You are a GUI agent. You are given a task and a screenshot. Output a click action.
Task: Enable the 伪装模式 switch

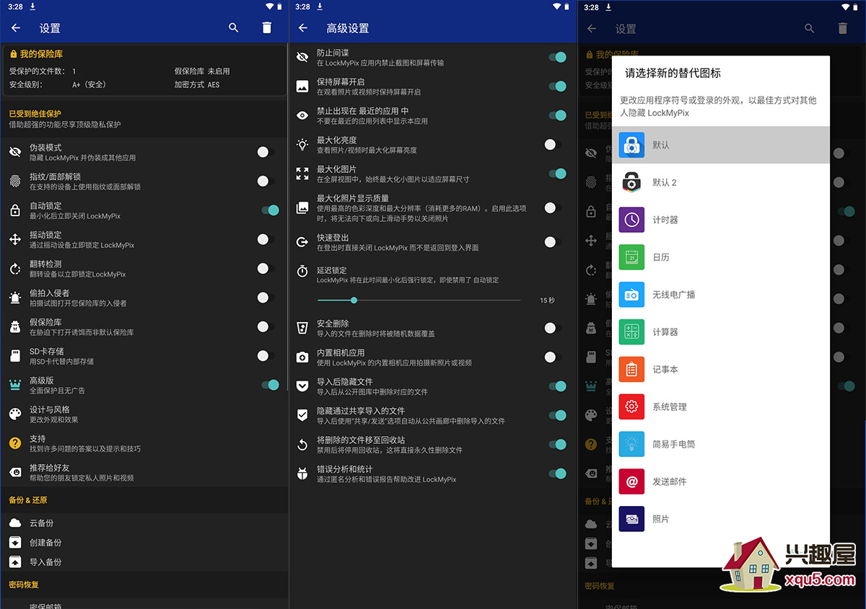coord(266,152)
